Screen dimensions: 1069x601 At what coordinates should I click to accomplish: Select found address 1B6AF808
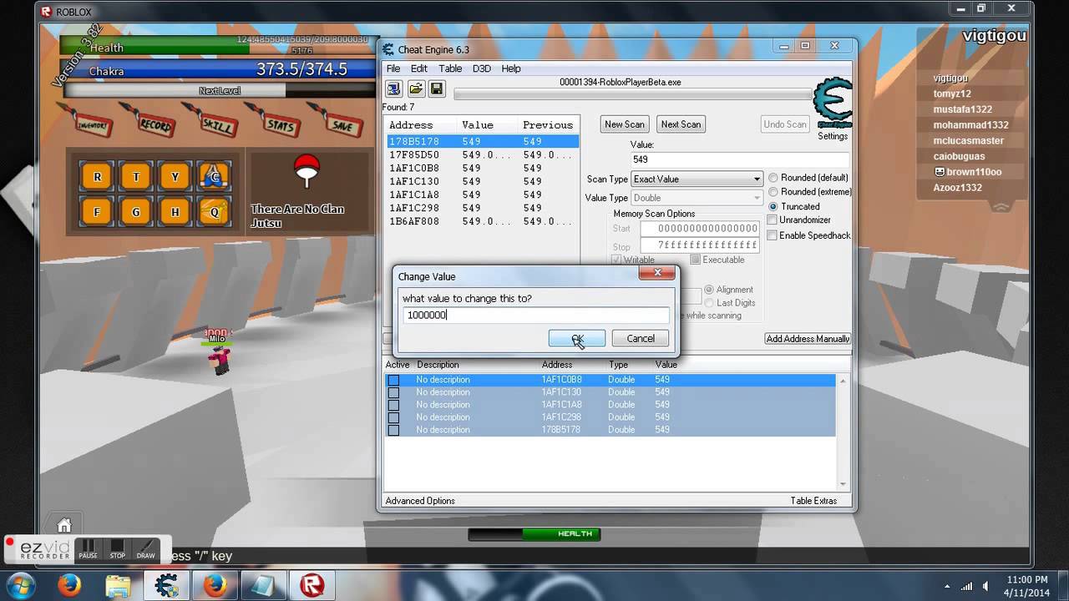tap(483, 222)
